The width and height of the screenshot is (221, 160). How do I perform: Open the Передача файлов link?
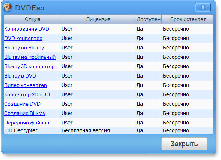pos(27,123)
